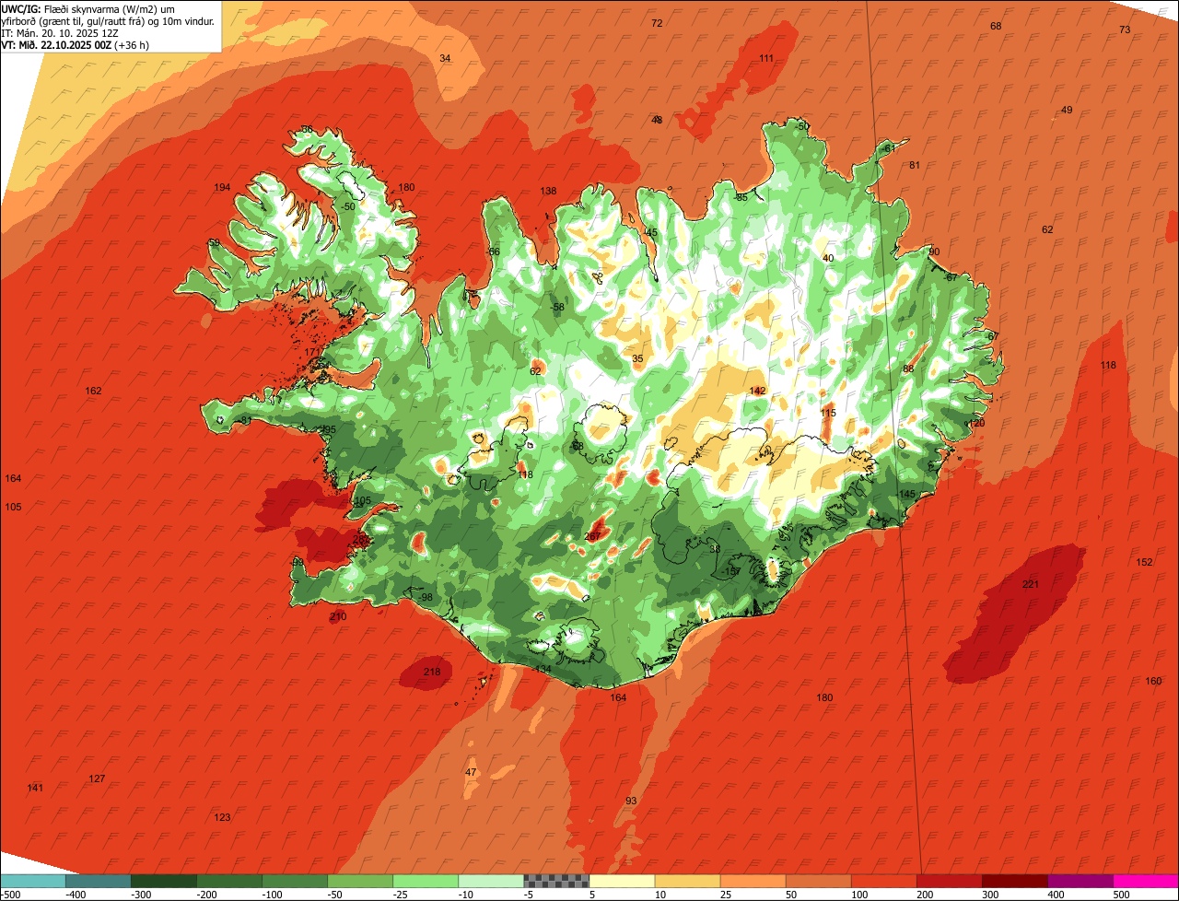Viewport: 1179px width, 901px height.
Task: Click the -200 to -100 green legend swatch
Action: [229, 881]
